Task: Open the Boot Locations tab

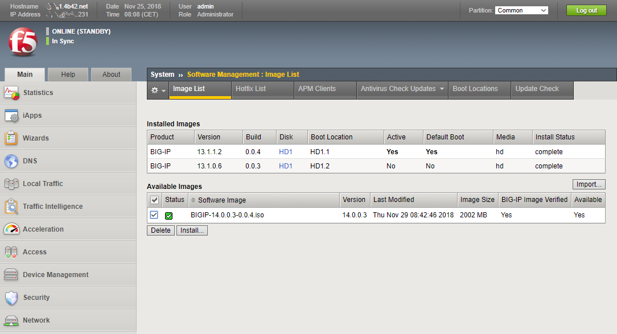Action: [479, 90]
